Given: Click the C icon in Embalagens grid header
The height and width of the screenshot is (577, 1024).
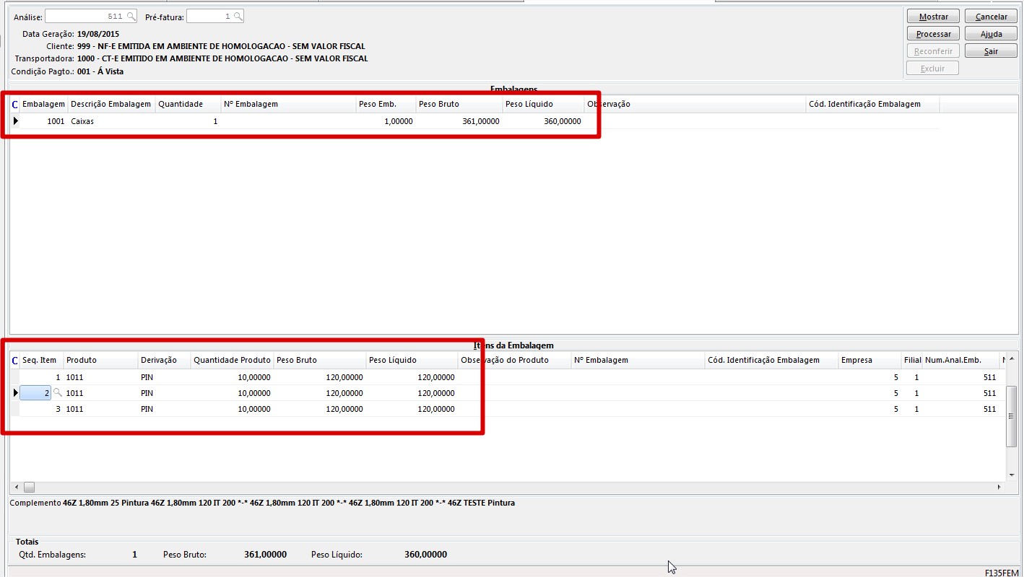Looking at the screenshot, I should click(15, 105).
